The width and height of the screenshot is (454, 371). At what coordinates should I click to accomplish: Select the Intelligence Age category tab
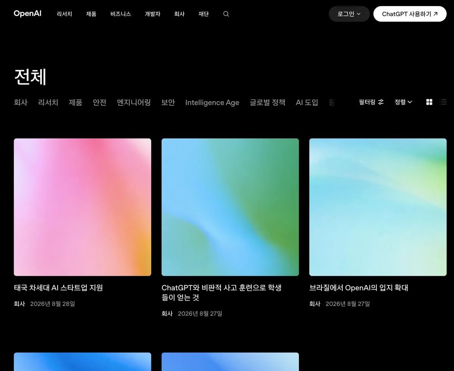tap(212, 102)
